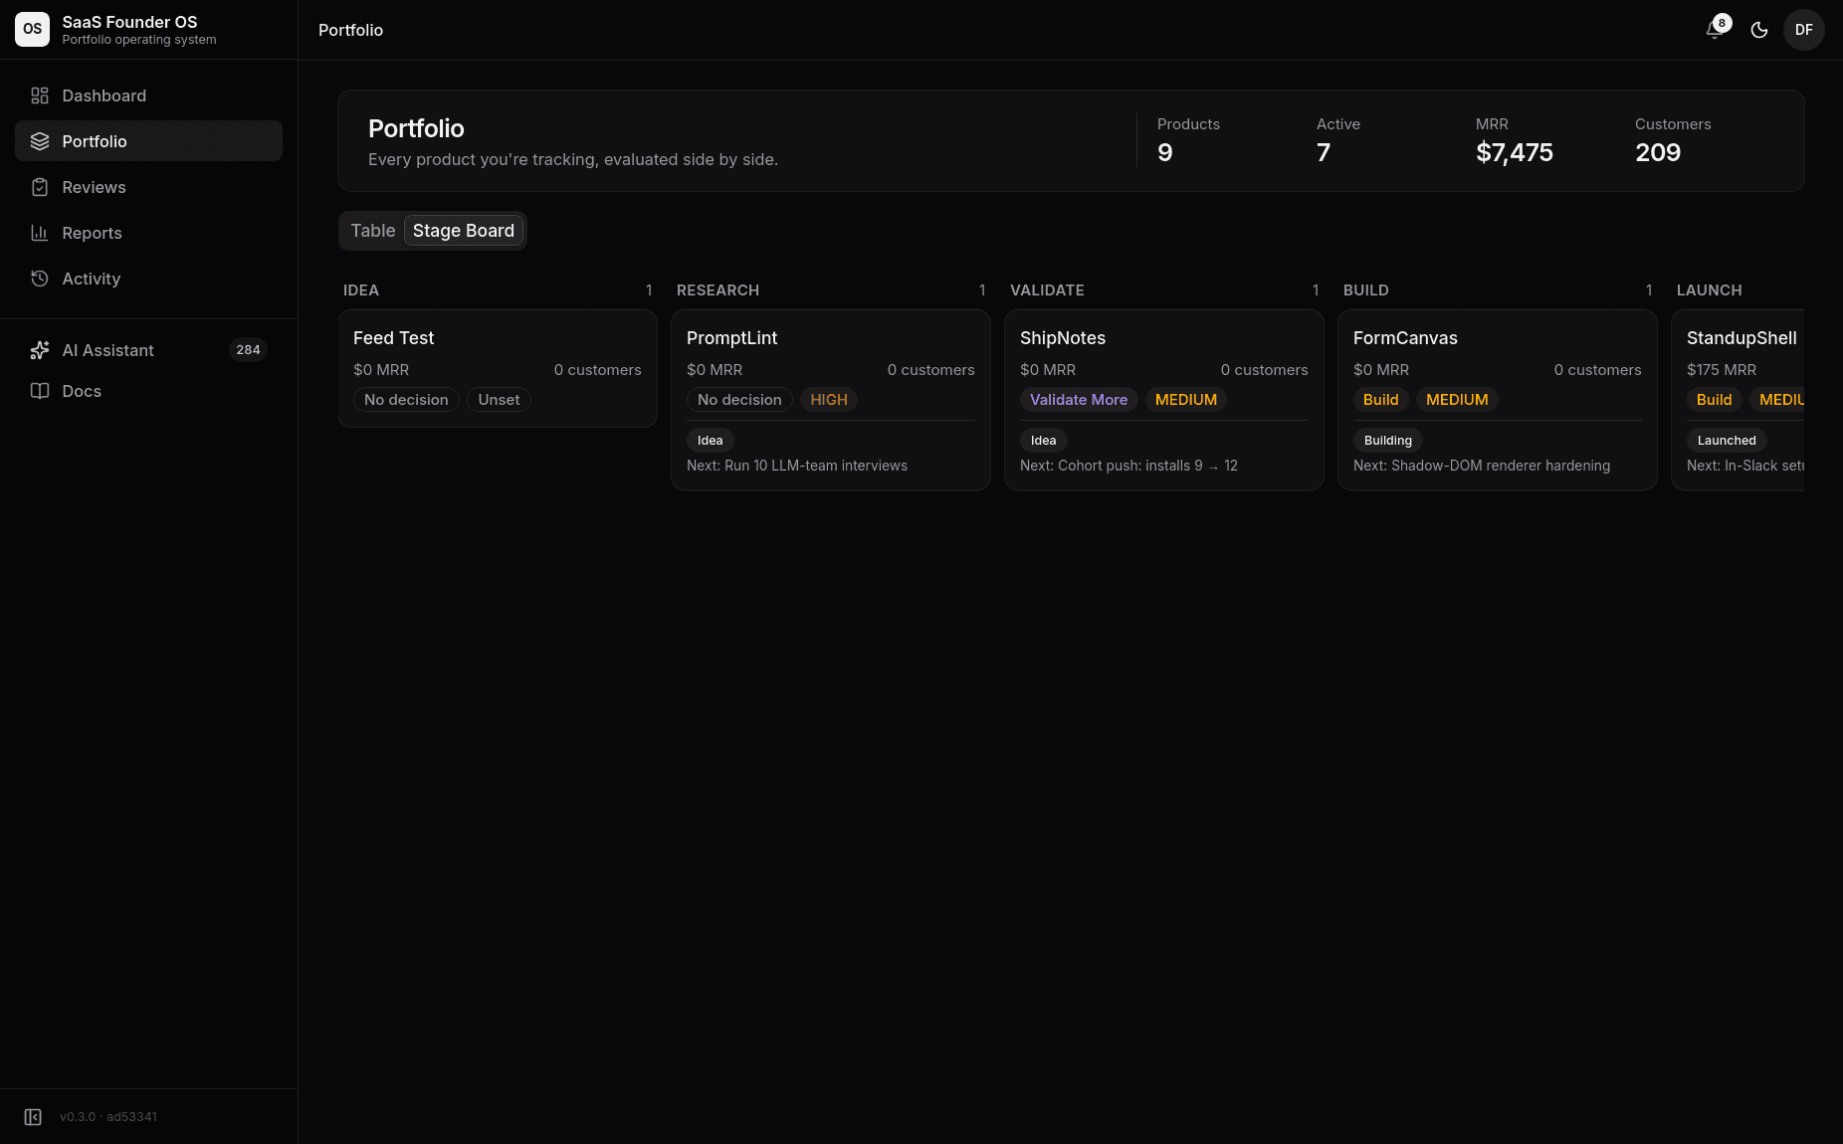Viewport: 1843px width, 1144px height.
Task: Open the Feed Test card
Action: 498,368
